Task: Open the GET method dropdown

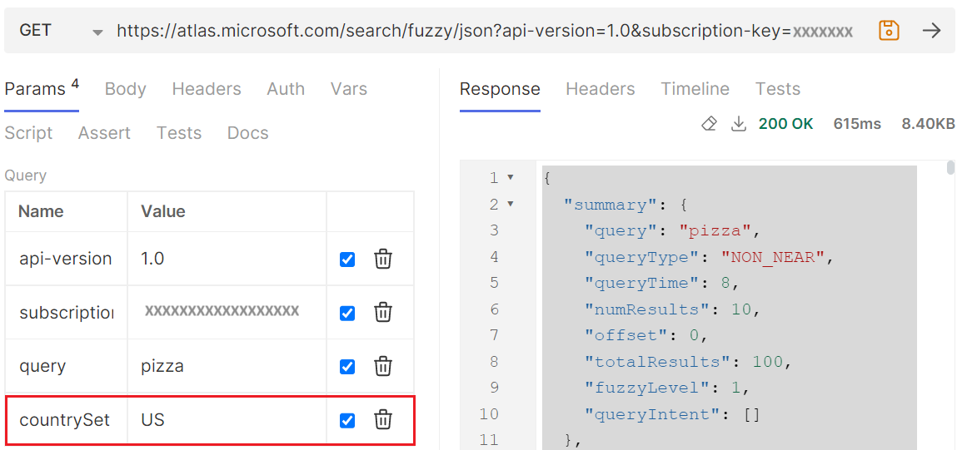Action: tap(61, 31)
